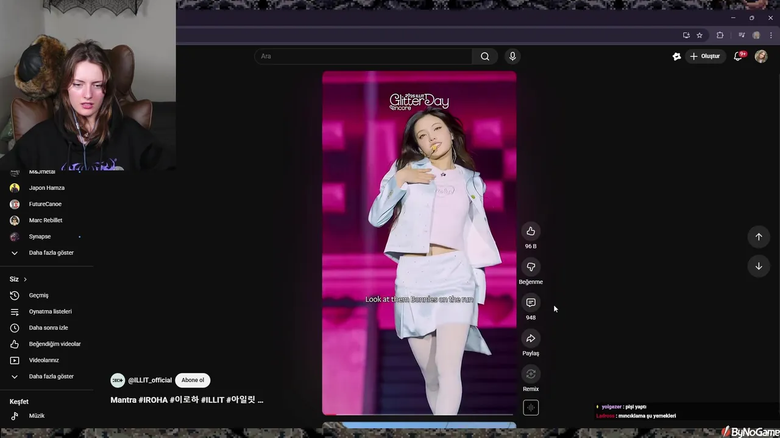Seek on the short's red progress bar
Screen dimensions: 780x438
point(419,414)
